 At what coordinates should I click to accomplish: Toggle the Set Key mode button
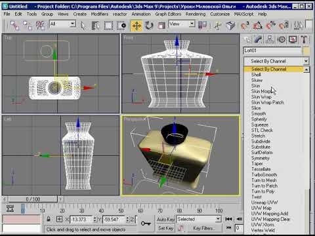pyautogui.click(x=165, y=228)
